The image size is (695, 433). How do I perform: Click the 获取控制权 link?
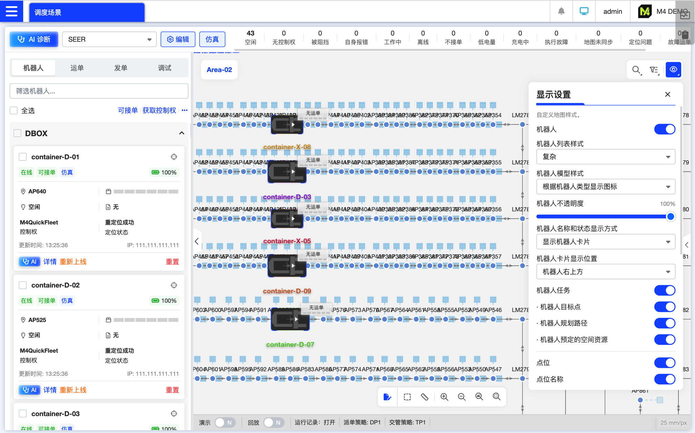pos(159,110)
